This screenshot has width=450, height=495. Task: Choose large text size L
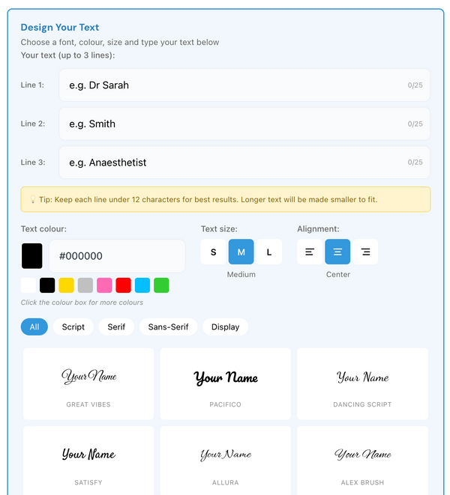pos(269,252)
